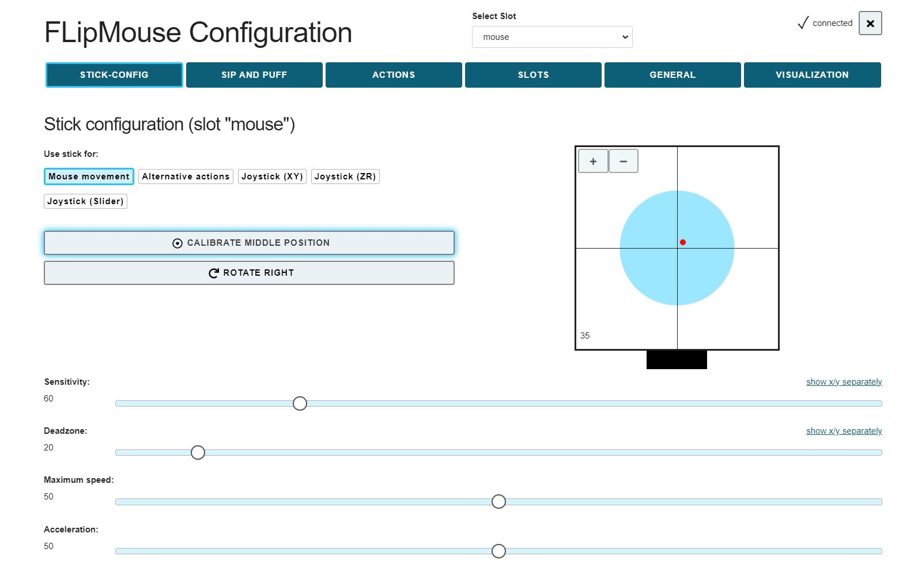Click the Sensitivity value 60
The width and height of the screenshot is (918, 567).
[x=48, y=399]
